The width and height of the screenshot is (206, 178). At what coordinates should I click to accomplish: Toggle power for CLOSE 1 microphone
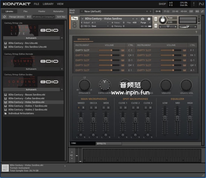point(121,108)
